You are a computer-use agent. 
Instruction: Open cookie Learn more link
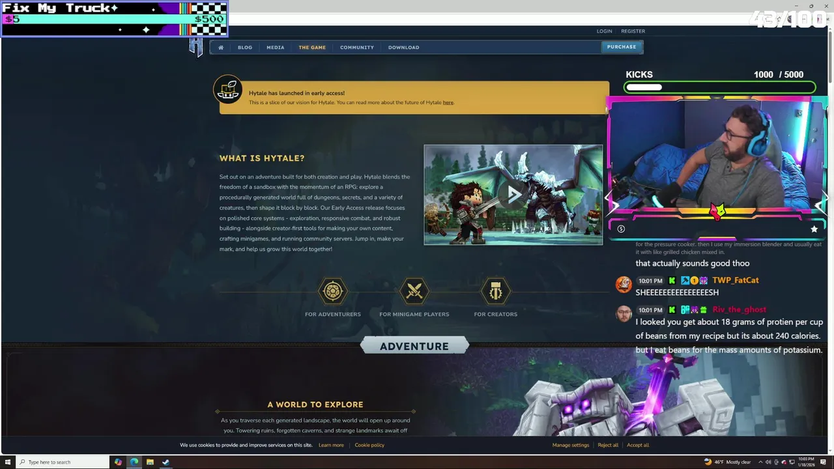coord(331,445)
